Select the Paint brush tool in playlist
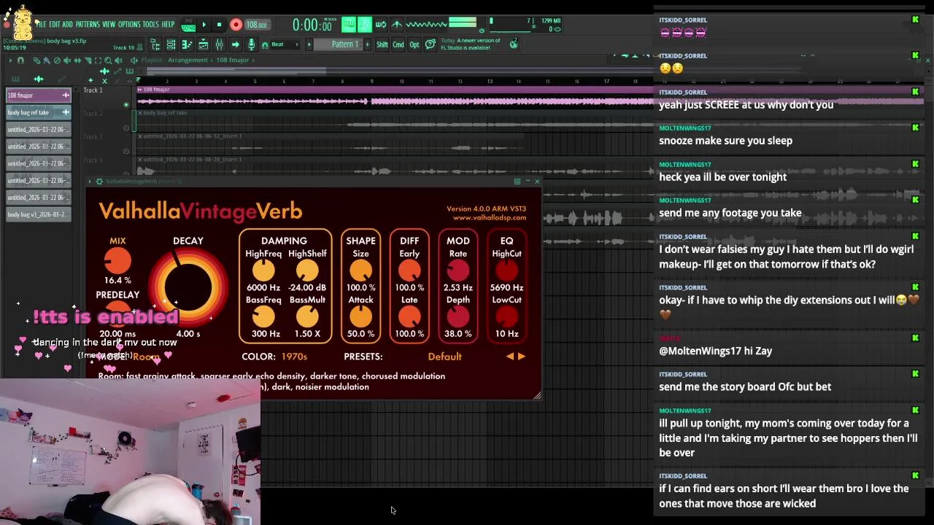 [x=47, y=61]
